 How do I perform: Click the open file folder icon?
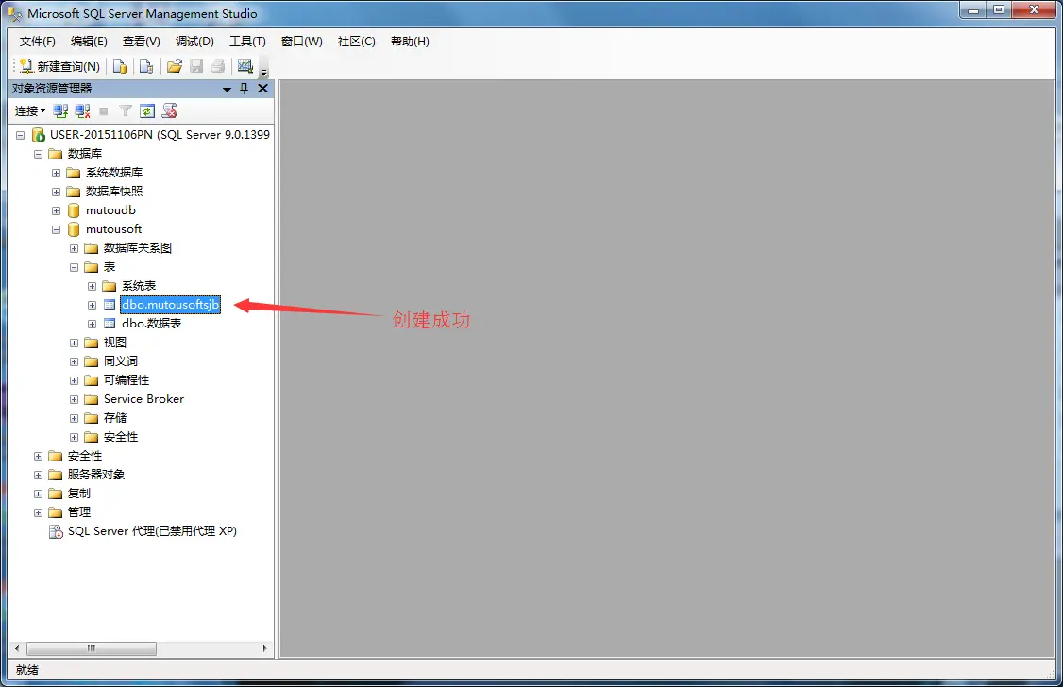[x=175, y=66]
